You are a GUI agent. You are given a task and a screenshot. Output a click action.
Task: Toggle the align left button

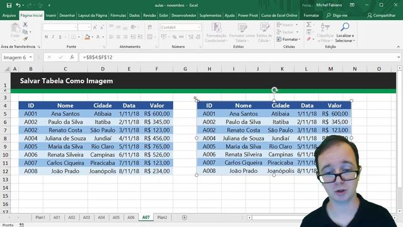111,37
